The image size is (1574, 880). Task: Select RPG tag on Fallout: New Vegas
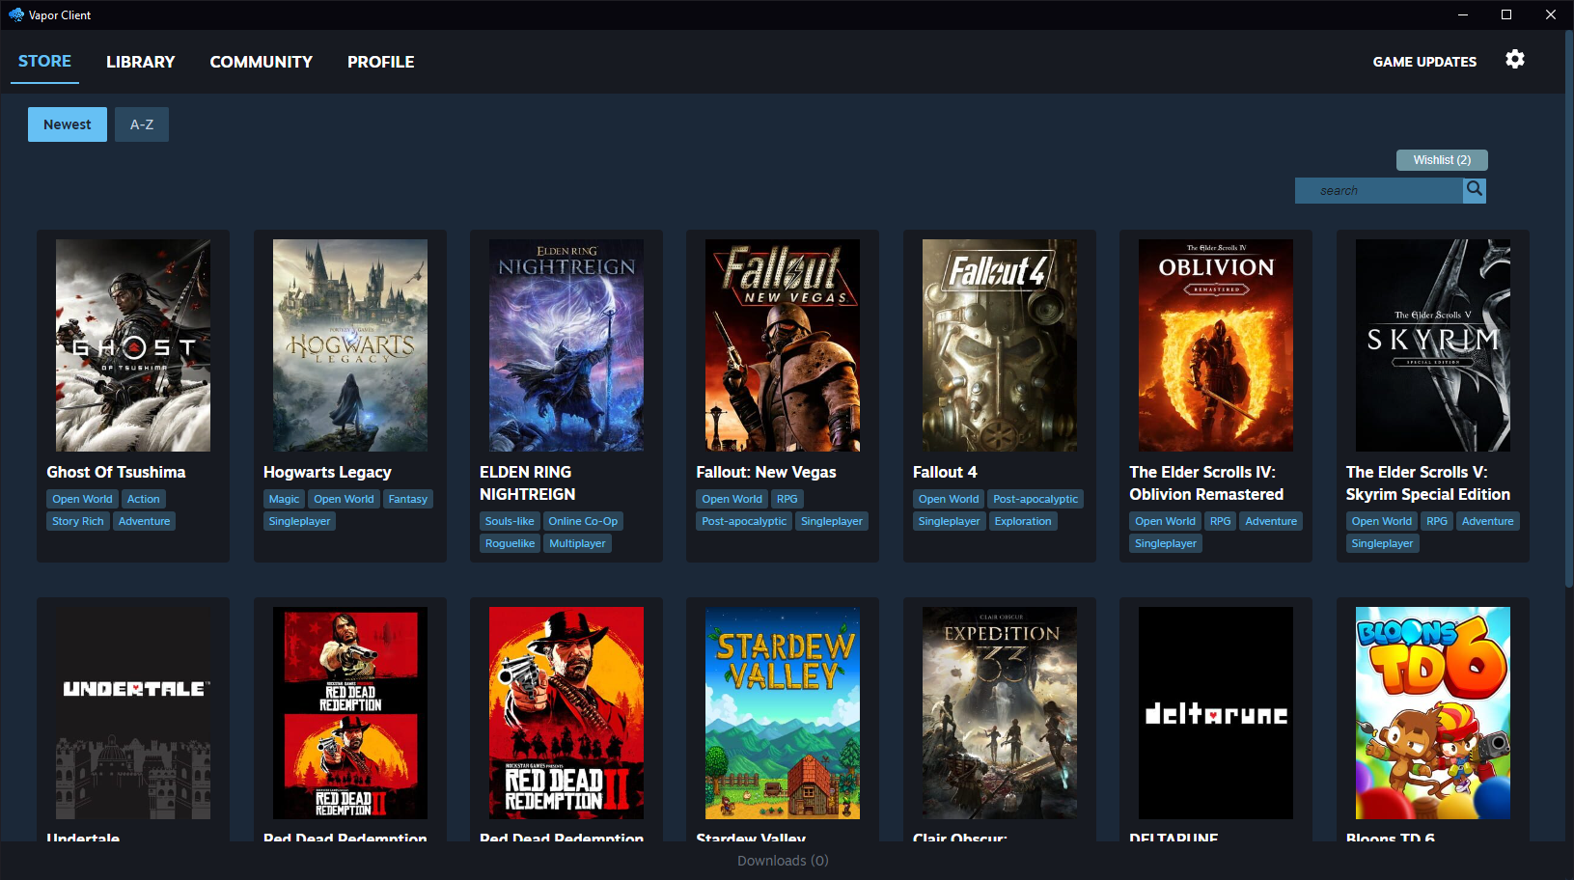[787, 499]
